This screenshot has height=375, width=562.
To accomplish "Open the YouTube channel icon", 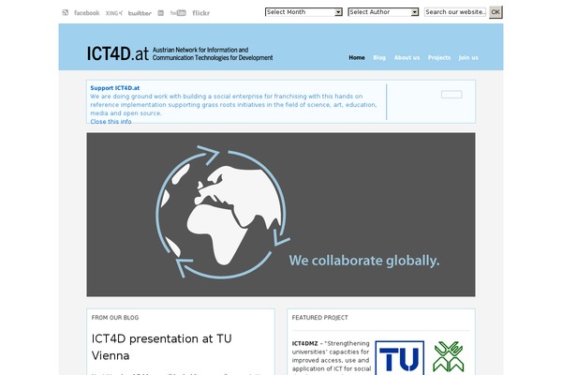I will 178,13.
